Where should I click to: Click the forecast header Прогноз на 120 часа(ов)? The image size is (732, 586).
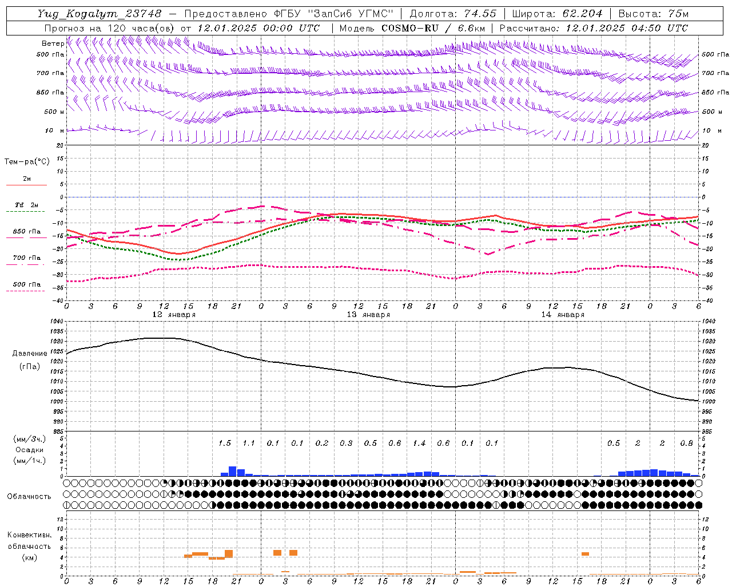[x=110, y=27]
